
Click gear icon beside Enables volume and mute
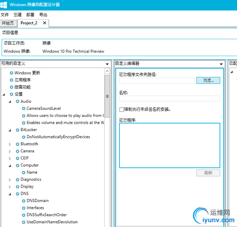24,123
